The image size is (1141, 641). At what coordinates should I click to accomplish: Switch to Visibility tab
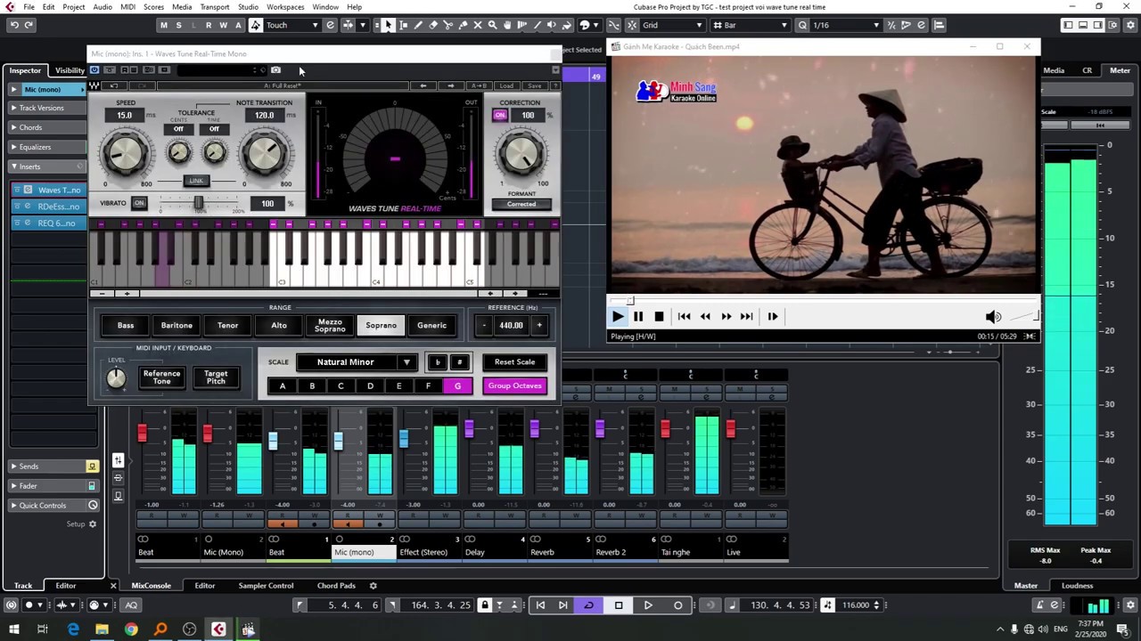pyautogui.click(x=70, y=70)
